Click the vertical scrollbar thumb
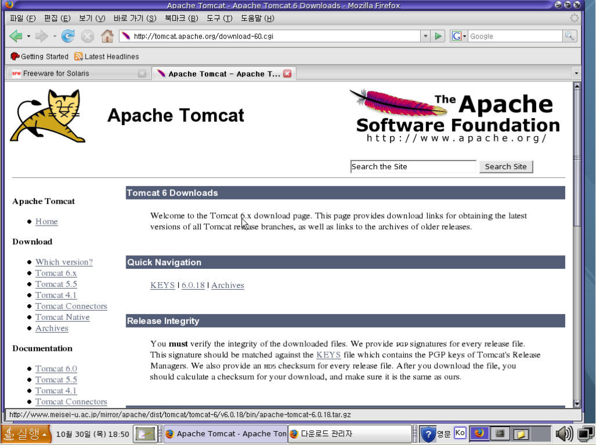 point(577,158)
